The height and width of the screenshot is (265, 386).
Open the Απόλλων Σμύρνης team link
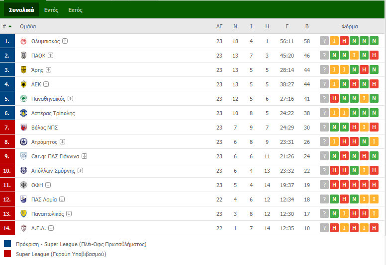coord(53,171)
